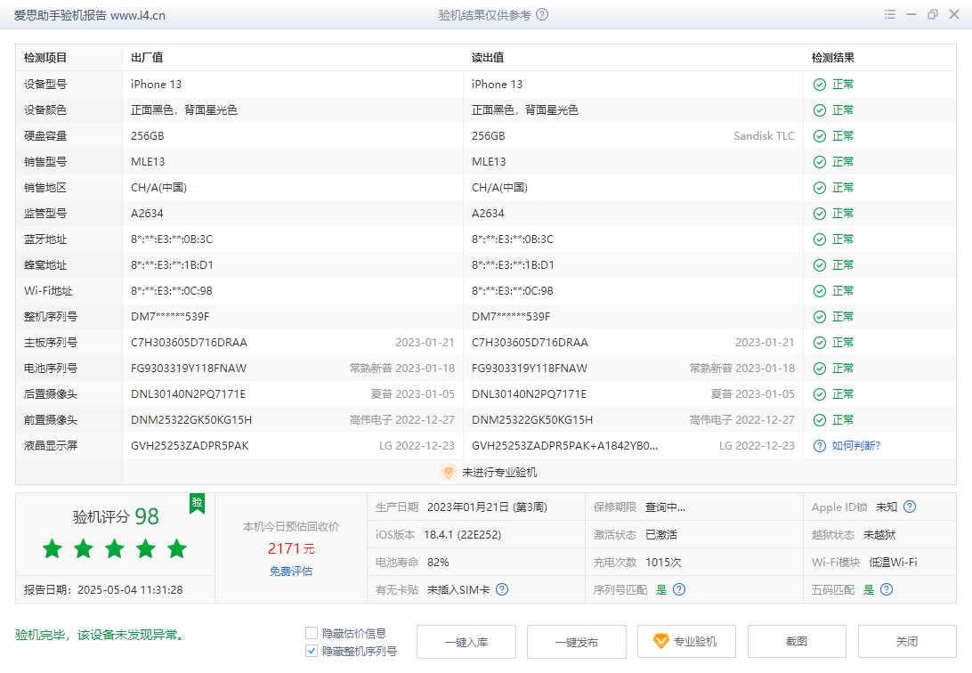Image resolution: width=972 pixels, height=673 pixels.
Task: Click the 1015次 charge count
Action: (663, 562)
